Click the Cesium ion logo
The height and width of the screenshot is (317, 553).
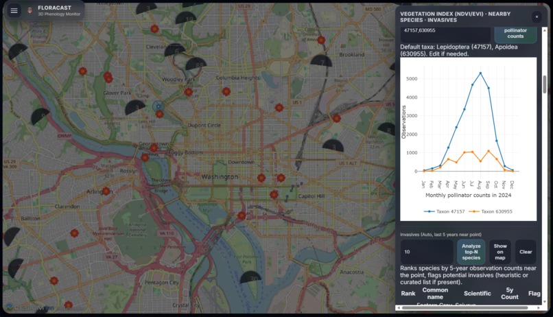30,307
